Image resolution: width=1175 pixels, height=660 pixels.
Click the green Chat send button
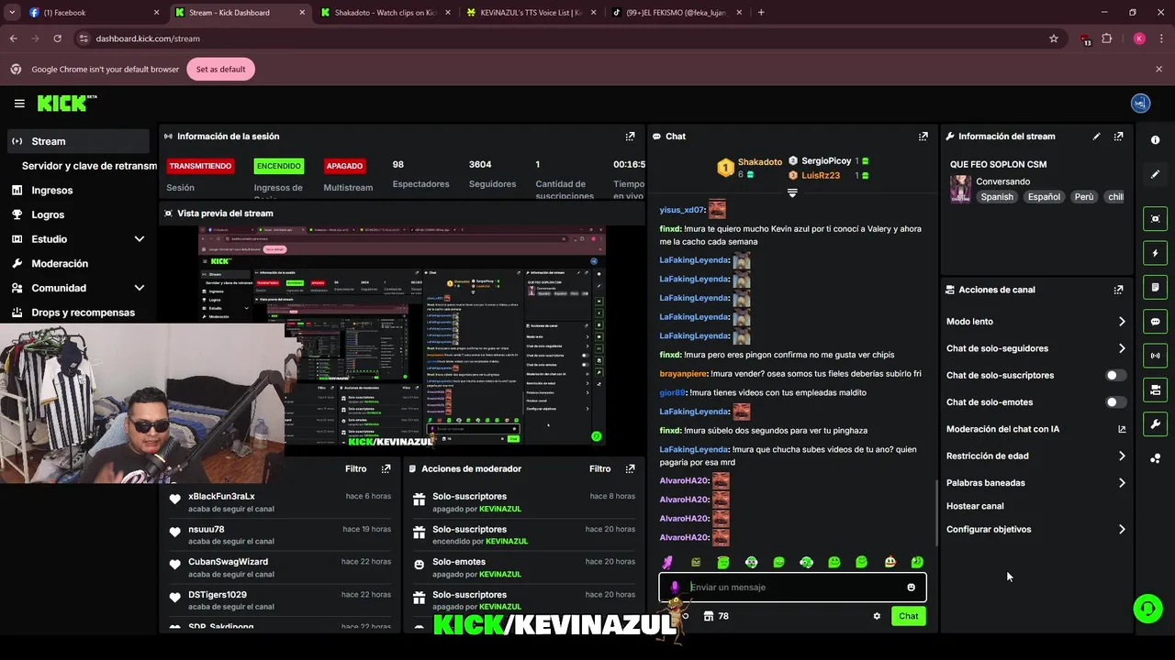tap(908, 616)
